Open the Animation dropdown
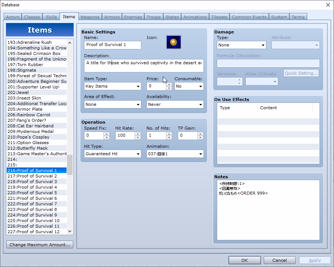 point(175,154)
